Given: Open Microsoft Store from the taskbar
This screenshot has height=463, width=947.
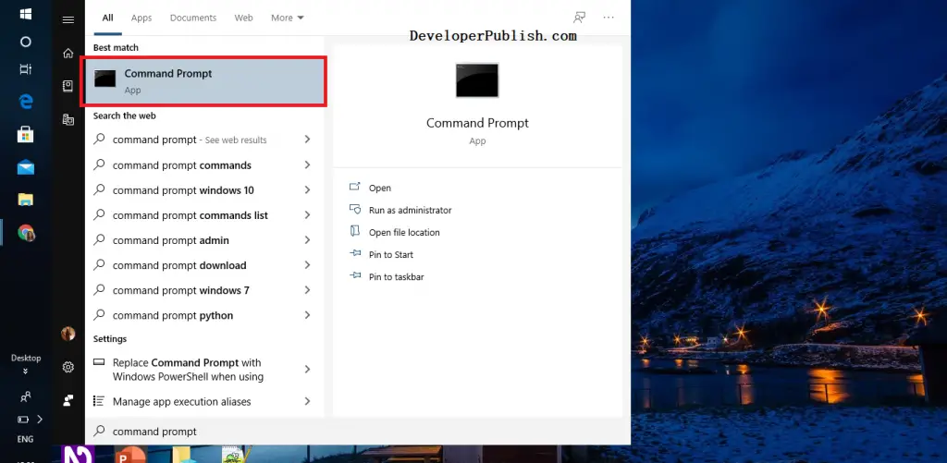Looking at the screenshot, I should 25,134.
